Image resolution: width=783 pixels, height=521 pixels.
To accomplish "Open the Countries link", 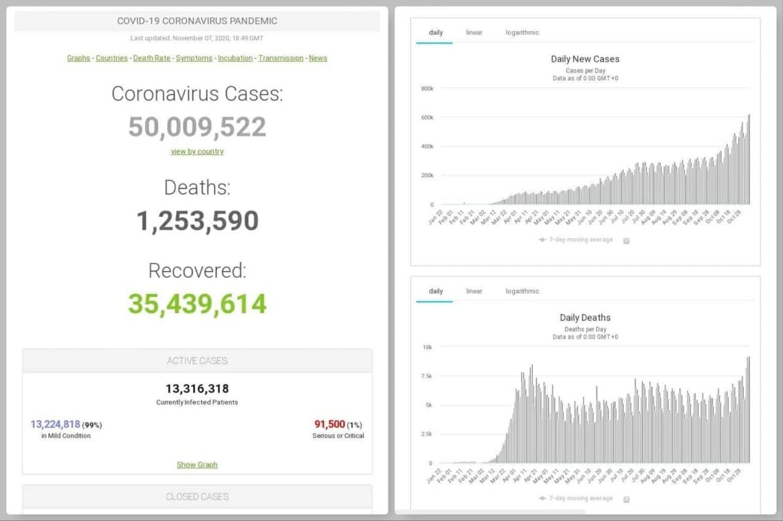I will click(111, 58).
